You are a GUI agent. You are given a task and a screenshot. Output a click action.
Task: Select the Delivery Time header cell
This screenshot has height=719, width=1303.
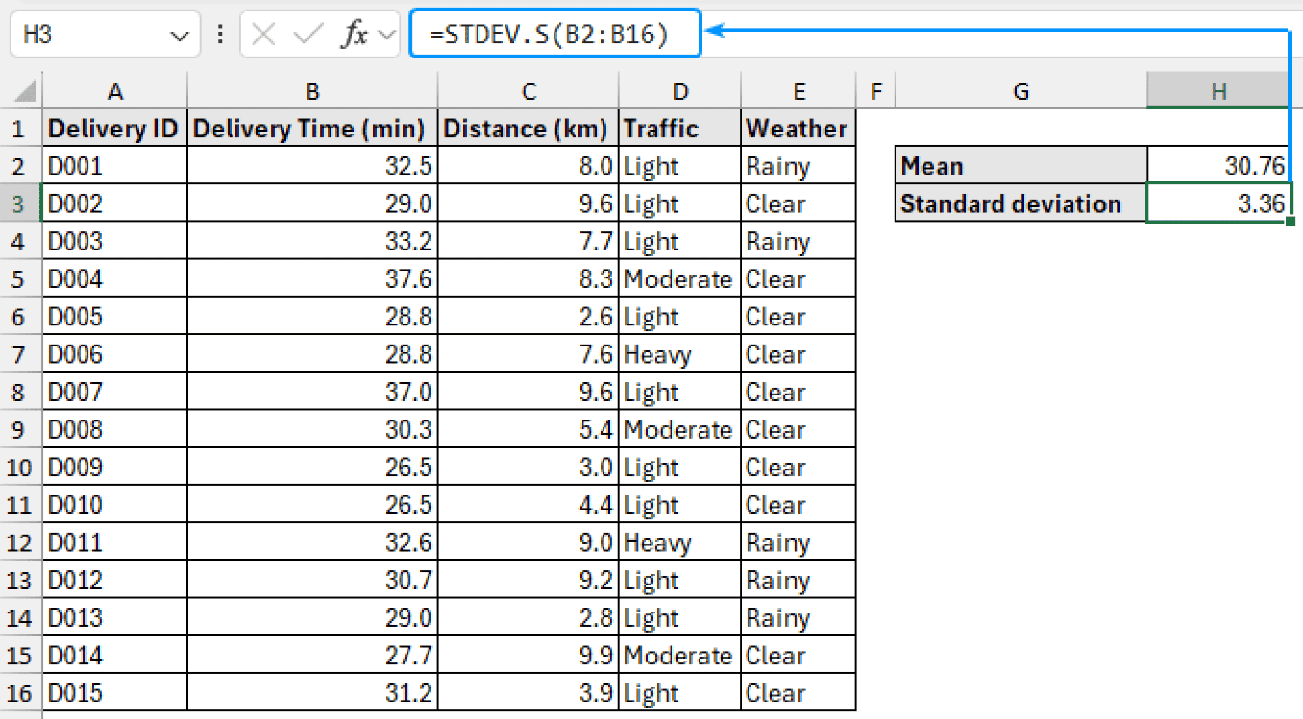311,128
